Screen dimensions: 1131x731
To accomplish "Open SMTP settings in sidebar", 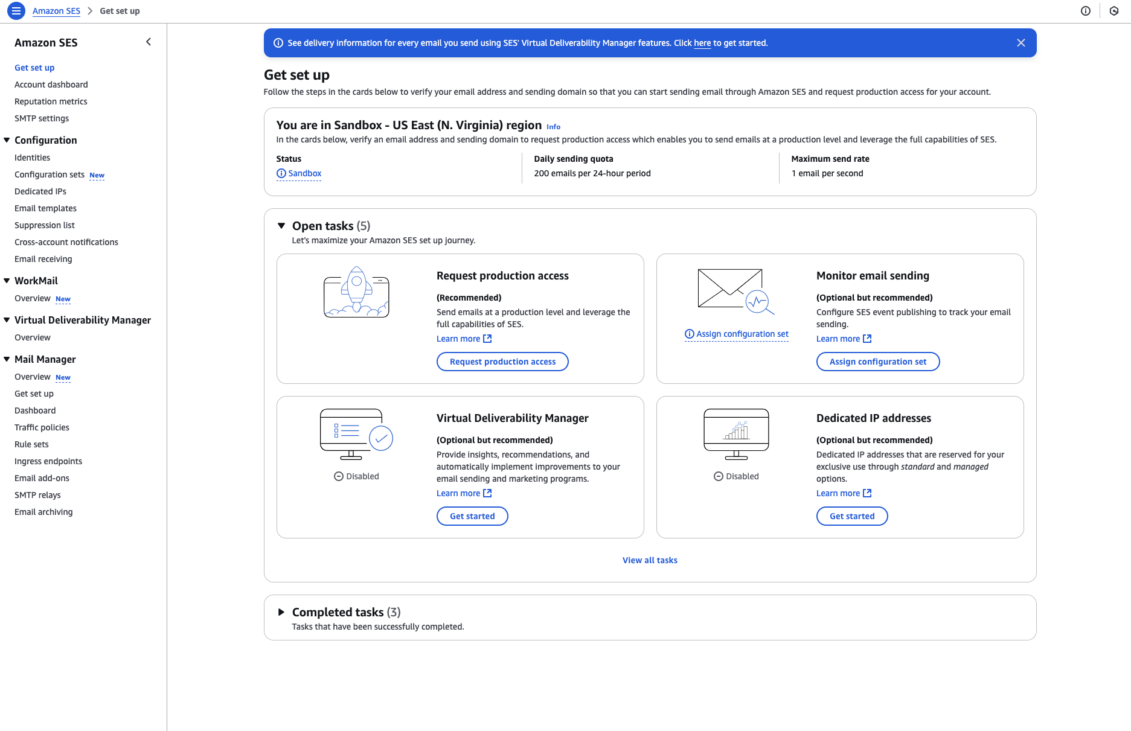I will point(42,118).
